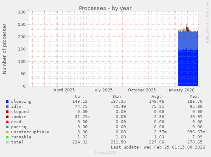Click the dark blue sleeping area in graph
Viewport: 211px width, 157px height.
(188, 68)
